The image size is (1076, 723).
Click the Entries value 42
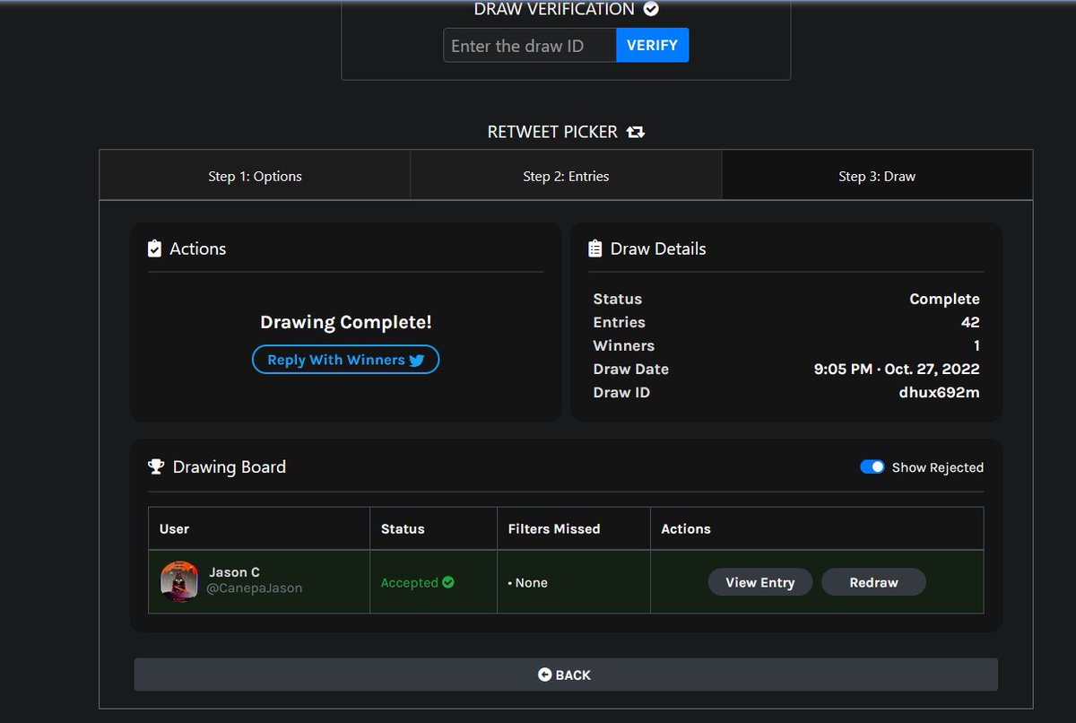coord(970,322)
